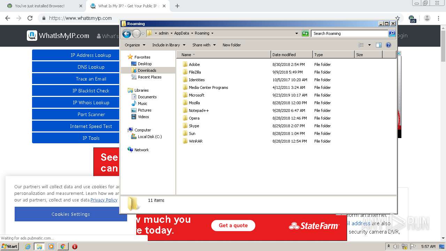The height and width of the screenshot is (251, 446).
Task: Open Windows Media Player from taskbar
Action: click(x=51, y=246)
